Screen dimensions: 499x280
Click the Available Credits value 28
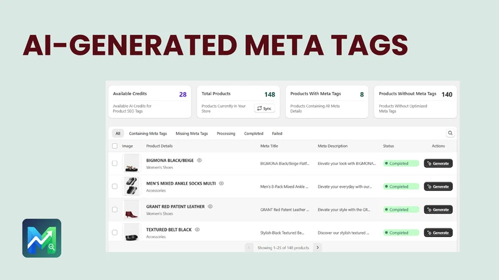coord(183,95)
